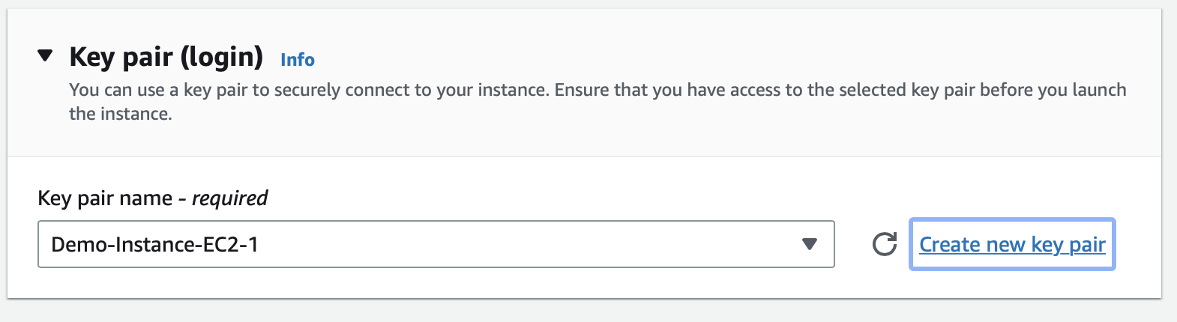Click the refresh key pairs icon
The height and width of the screenshot is (322, 1177).
tap(885, 244)
